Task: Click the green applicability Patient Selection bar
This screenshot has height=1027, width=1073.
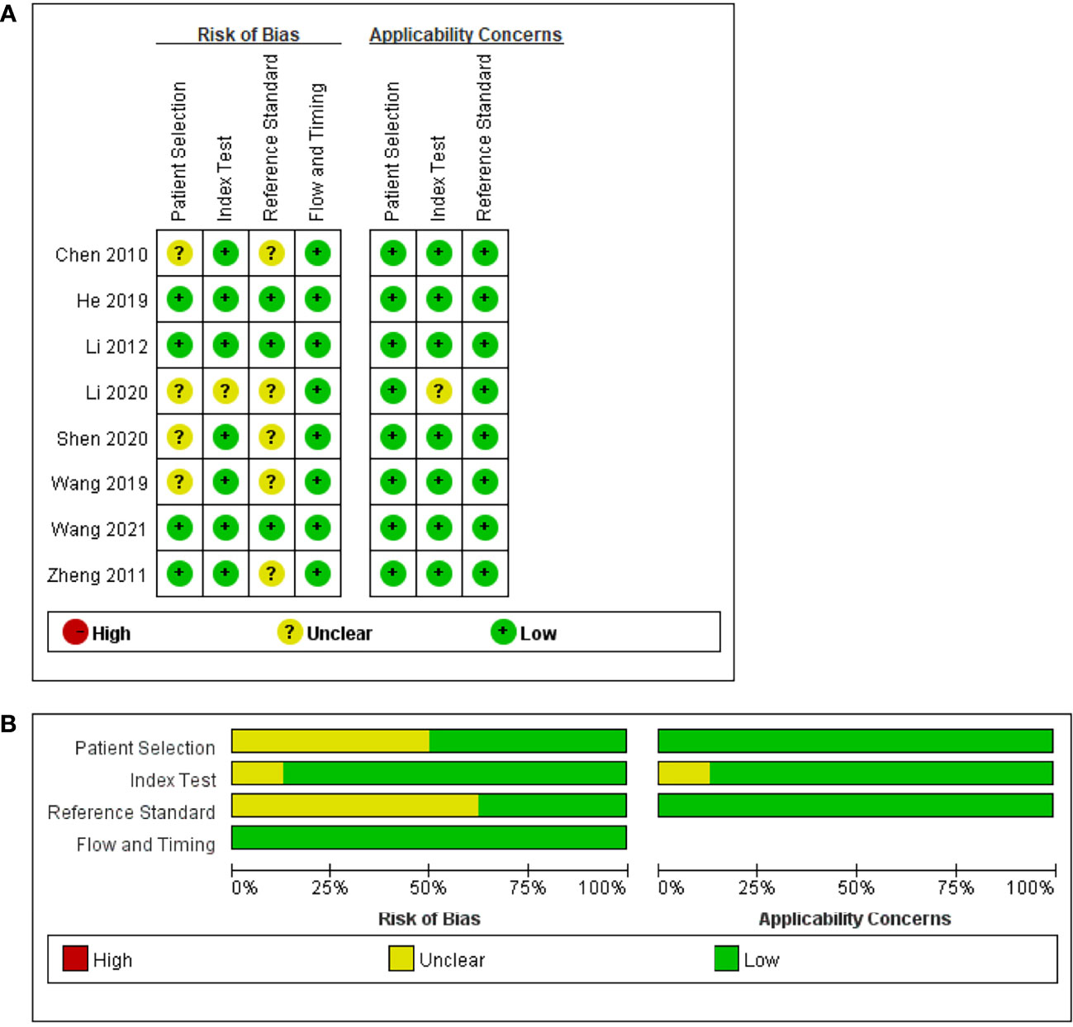Action: click(856, 741)
